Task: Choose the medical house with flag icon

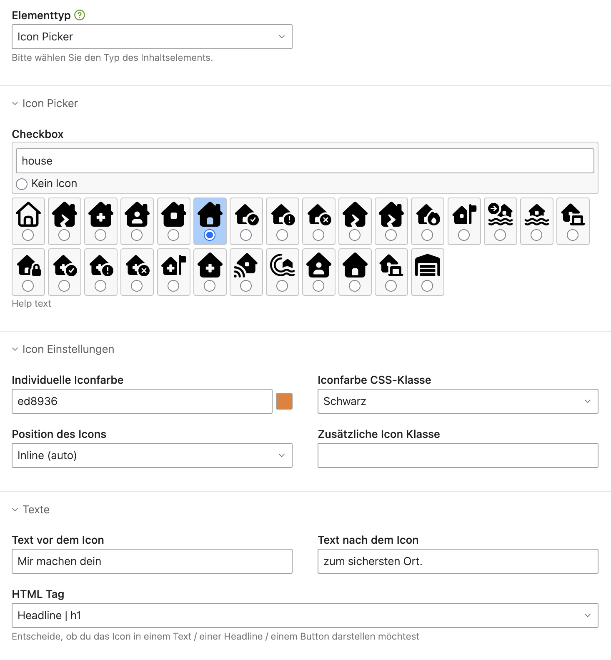Action: (x=173, y=272)
